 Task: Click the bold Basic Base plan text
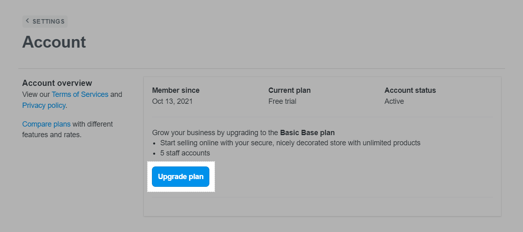[307, 133]
